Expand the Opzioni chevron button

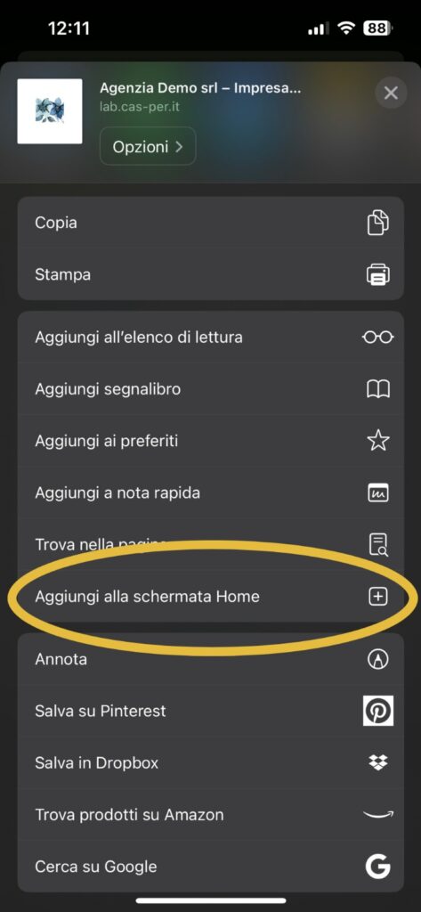click(148, 146)
